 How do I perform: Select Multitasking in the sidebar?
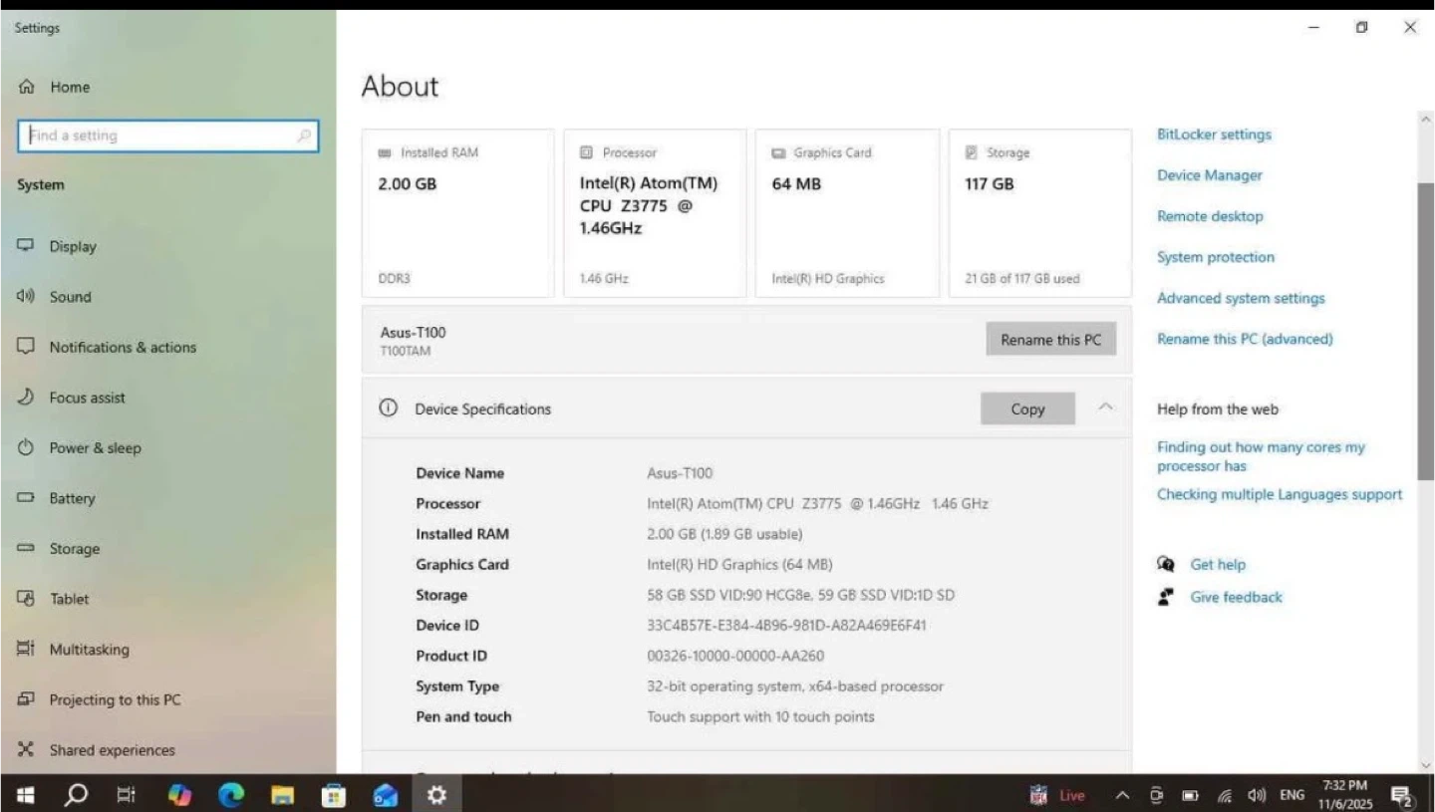coord(89,650)
